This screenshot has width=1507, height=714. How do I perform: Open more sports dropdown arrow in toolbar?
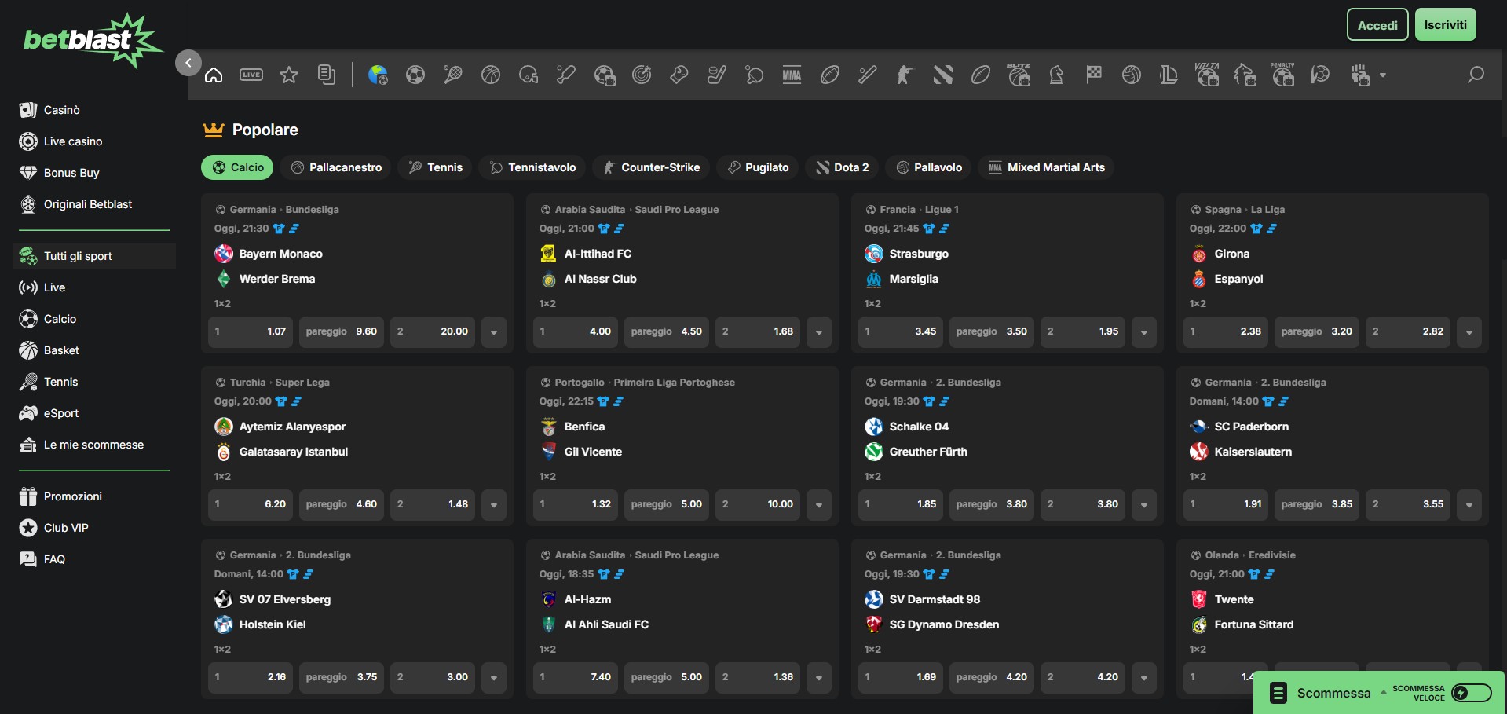click(1383, 75)
